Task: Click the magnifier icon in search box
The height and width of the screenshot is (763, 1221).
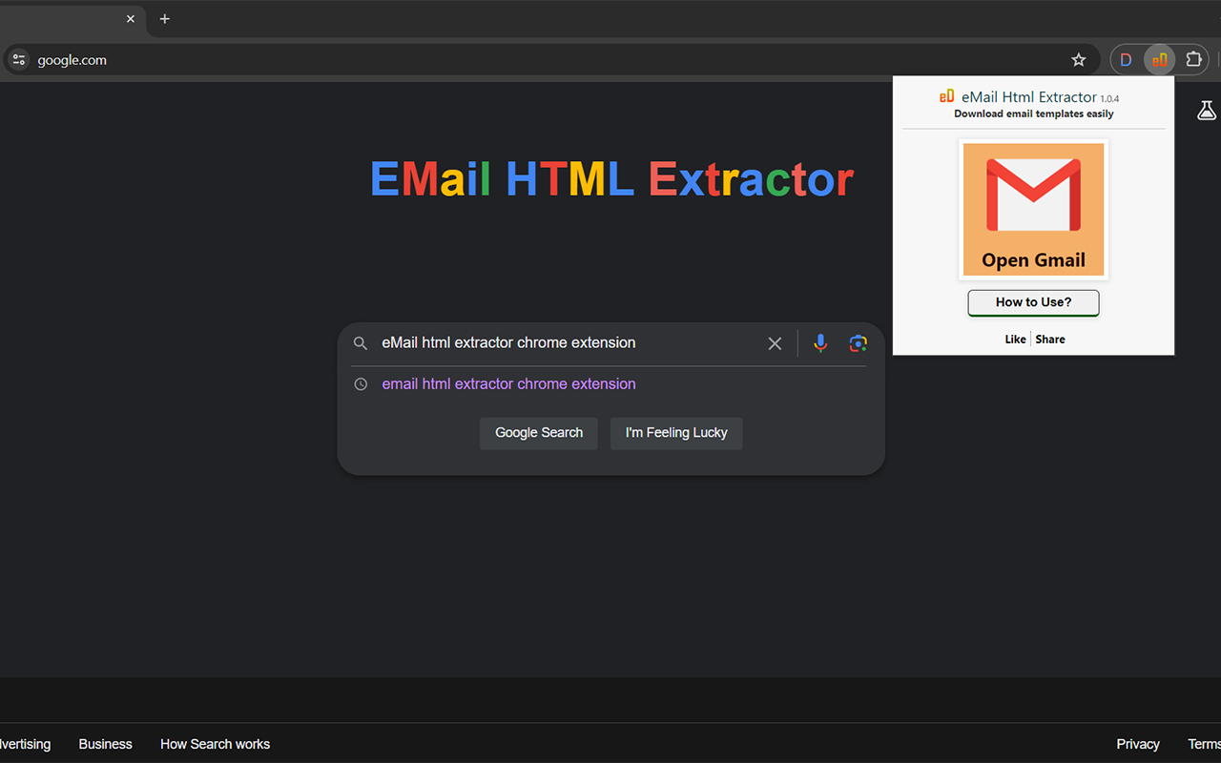Action: (x=361, y=343)
